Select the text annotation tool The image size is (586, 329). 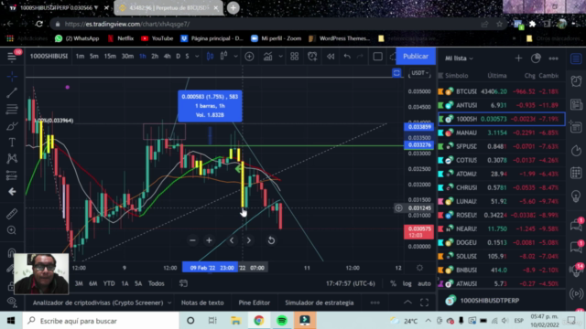click(12, 143)
